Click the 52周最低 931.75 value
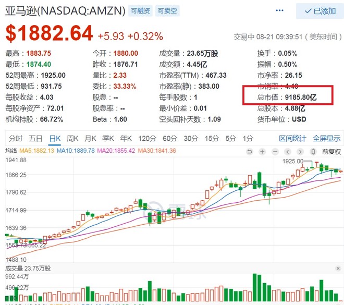 51,86
